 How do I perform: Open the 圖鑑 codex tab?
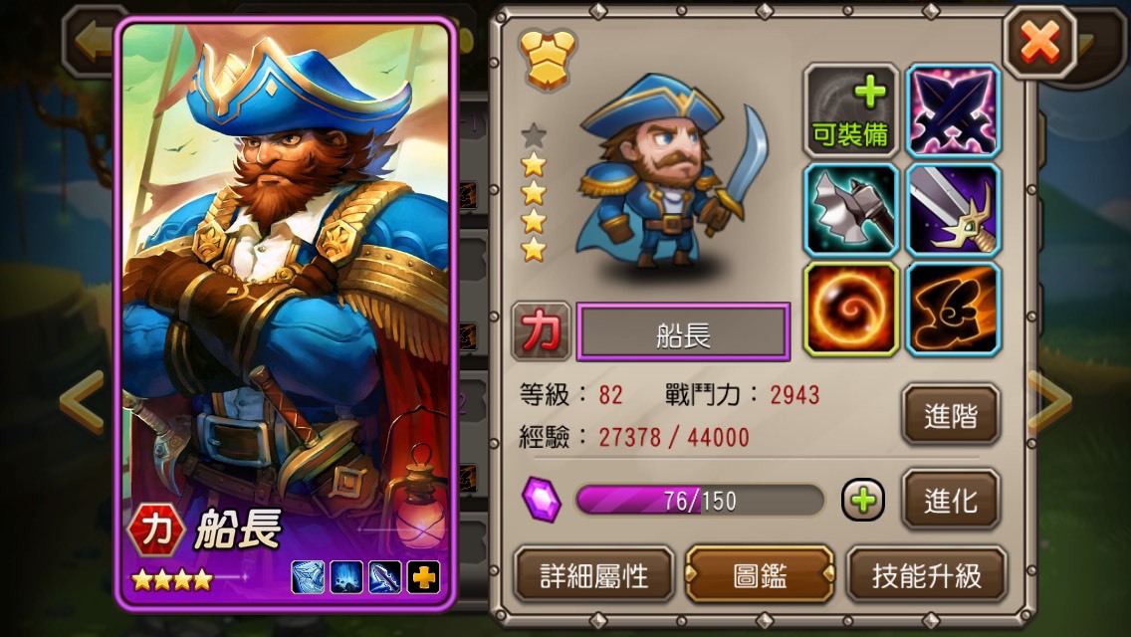(x=760, y=575)
